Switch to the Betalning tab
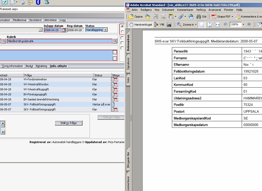 [x=42, y=66]
